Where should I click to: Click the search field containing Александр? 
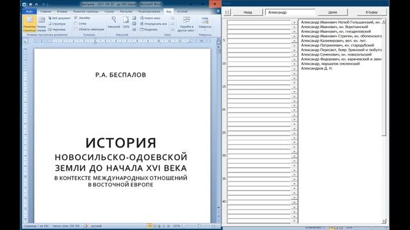(x=290, y=12)
